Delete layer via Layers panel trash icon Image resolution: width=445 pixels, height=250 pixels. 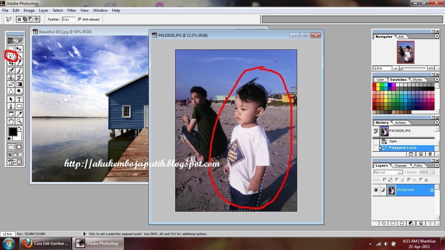click(430, 223)
